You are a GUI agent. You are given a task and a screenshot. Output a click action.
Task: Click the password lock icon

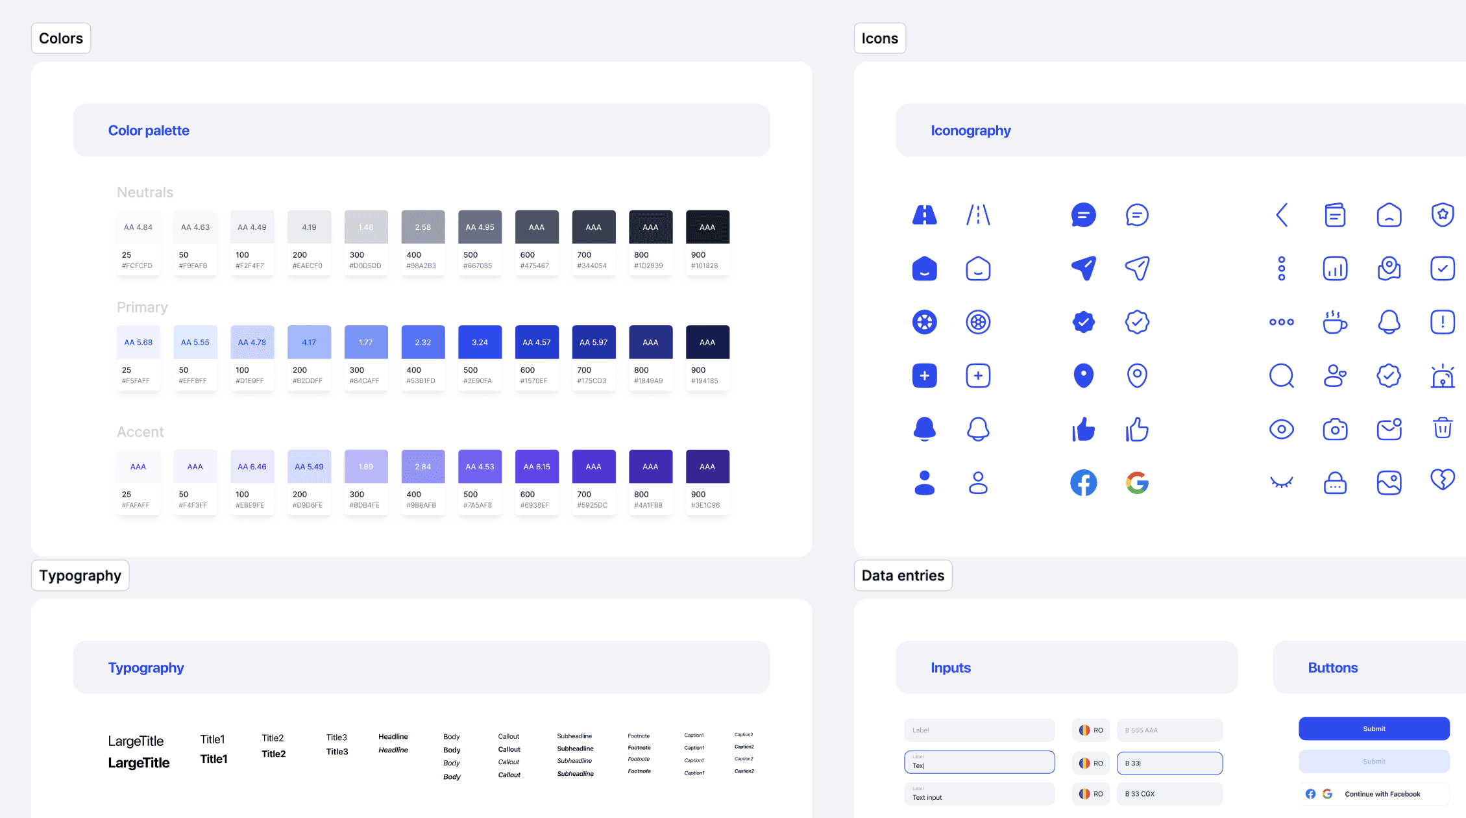point(1335,483)
